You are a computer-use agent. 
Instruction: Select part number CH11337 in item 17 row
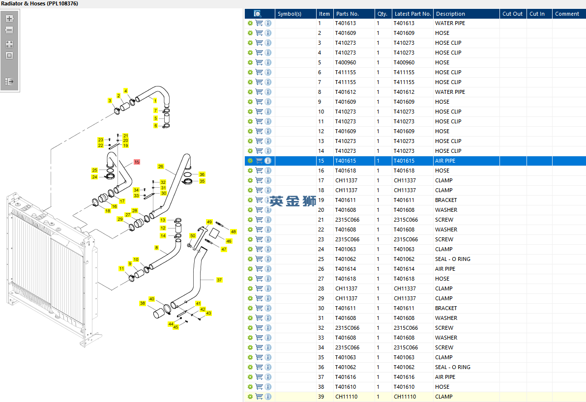pyautogui.click(x=347, y=180)
